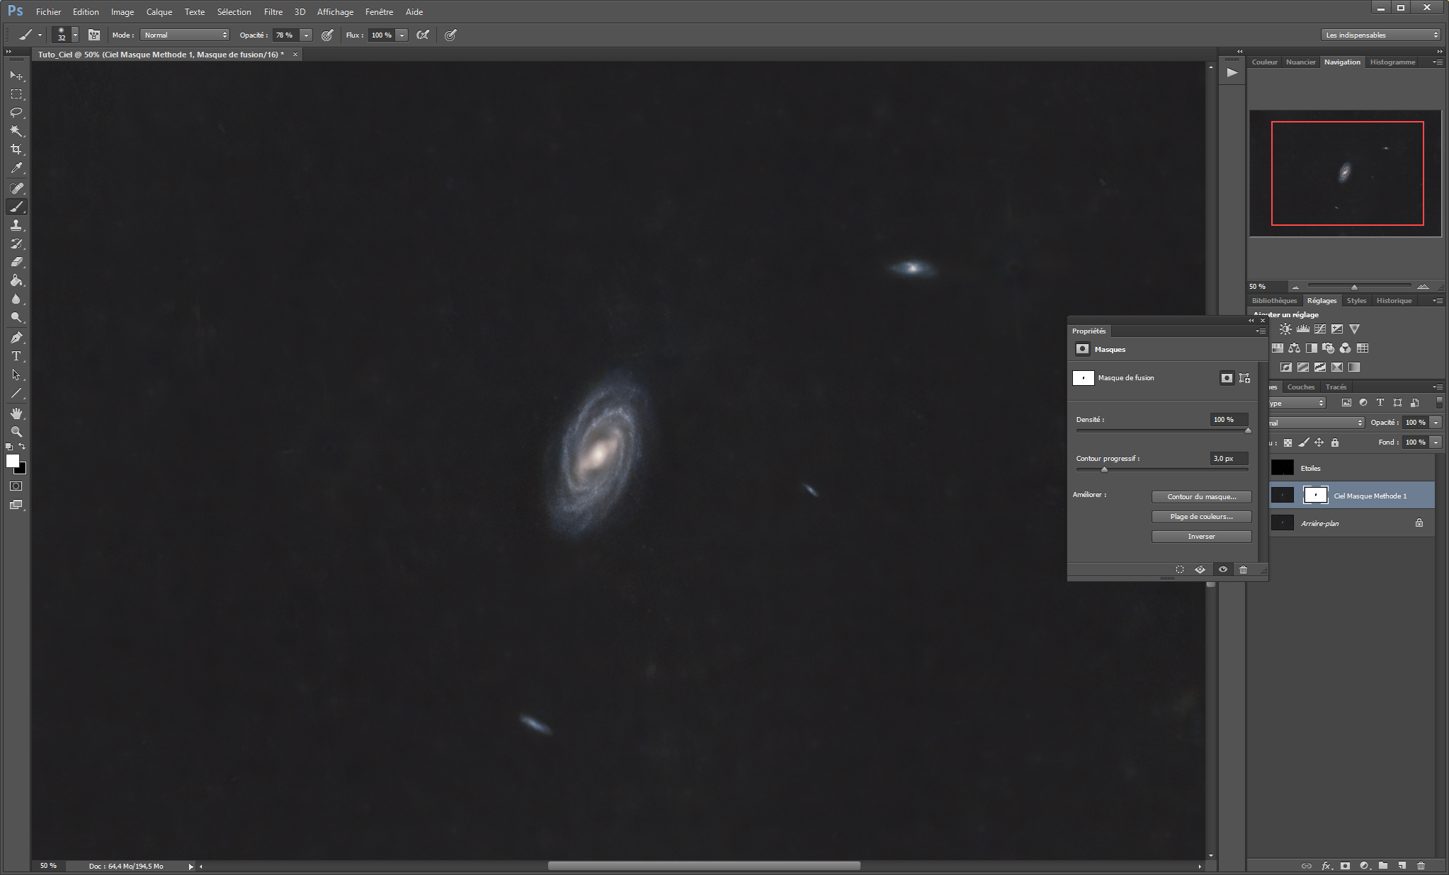
Task: Open the brush Mode dropdown
Action: pyautogui.click(x=184, y=35)
